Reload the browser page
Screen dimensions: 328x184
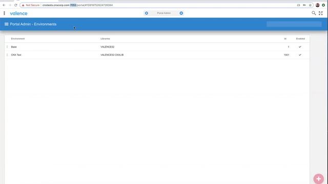(x=16, y=5)
